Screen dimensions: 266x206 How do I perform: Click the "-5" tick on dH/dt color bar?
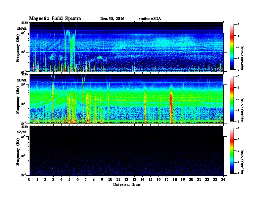point(238,25)
